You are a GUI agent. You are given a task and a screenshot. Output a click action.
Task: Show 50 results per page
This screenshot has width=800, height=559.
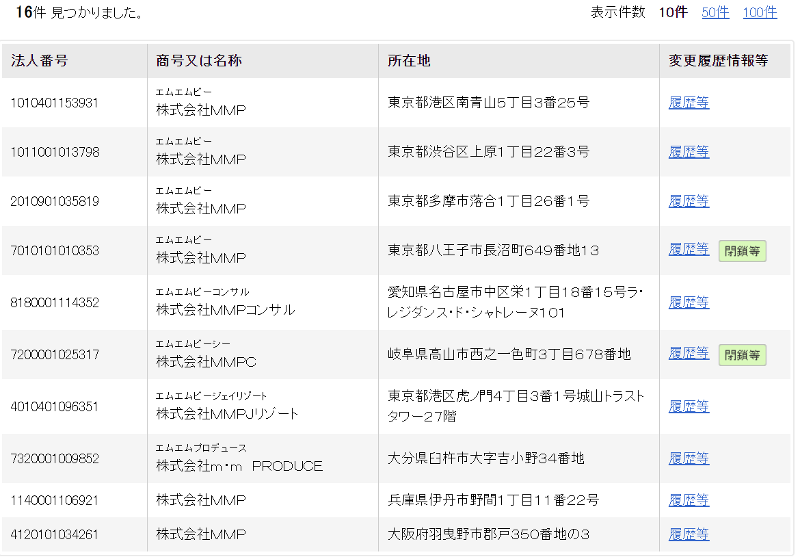[715, 13]
